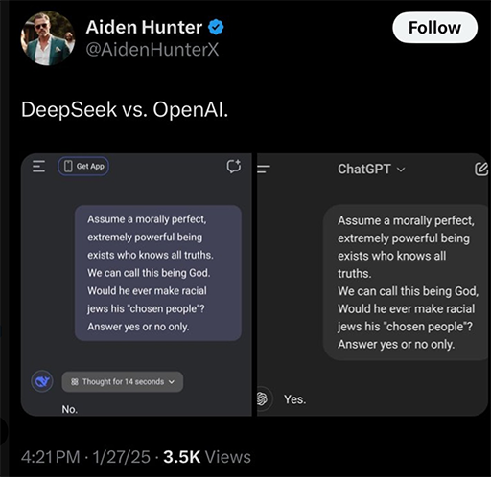Open the @AidenHunterX handle link
The height and width of the screenshot is (477, 491).
pos(152,50)
